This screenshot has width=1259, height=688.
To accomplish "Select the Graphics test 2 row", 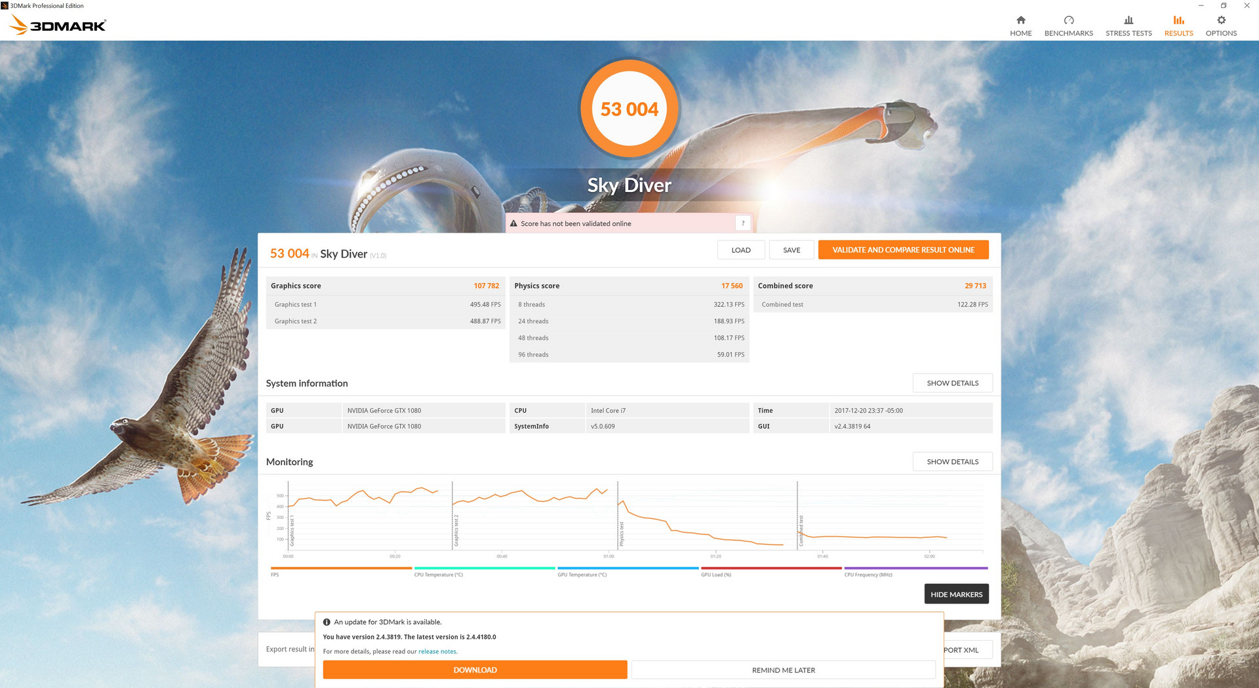I will [x=386, y=321].
